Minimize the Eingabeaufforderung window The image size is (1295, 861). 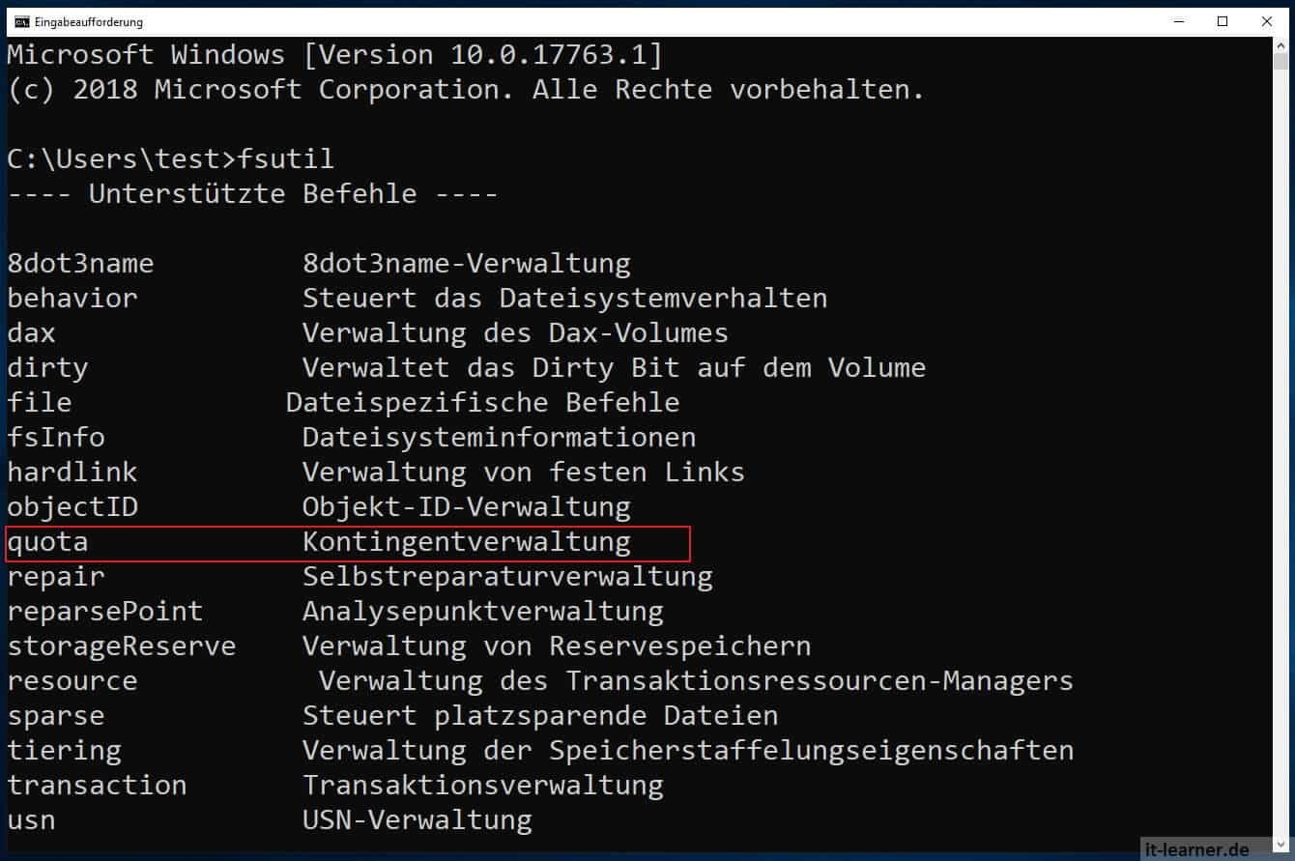1179,20
